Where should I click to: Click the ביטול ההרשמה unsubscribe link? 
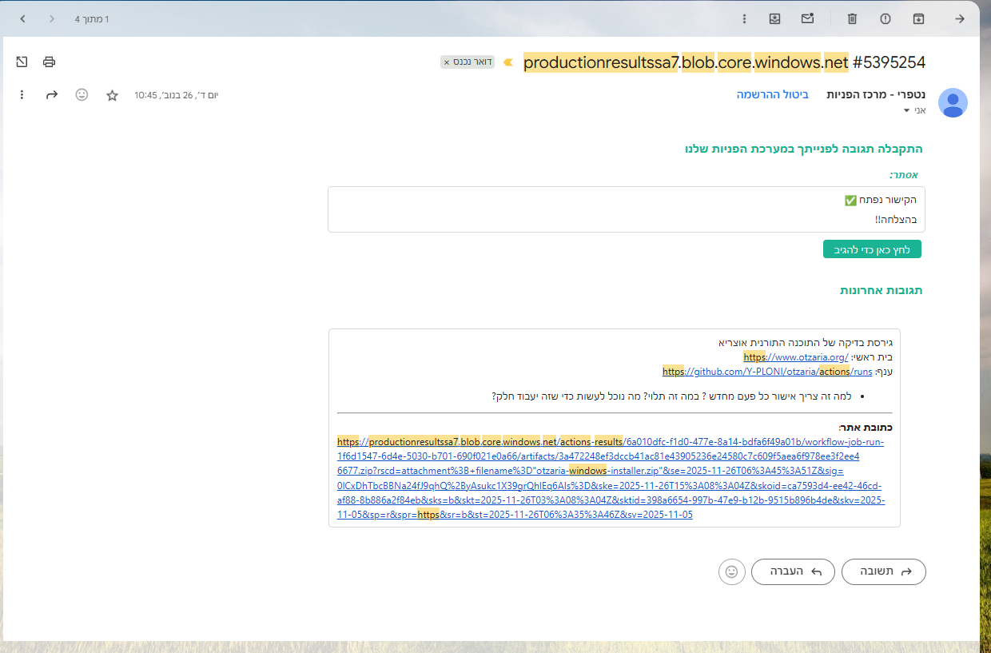pos(772,94)
